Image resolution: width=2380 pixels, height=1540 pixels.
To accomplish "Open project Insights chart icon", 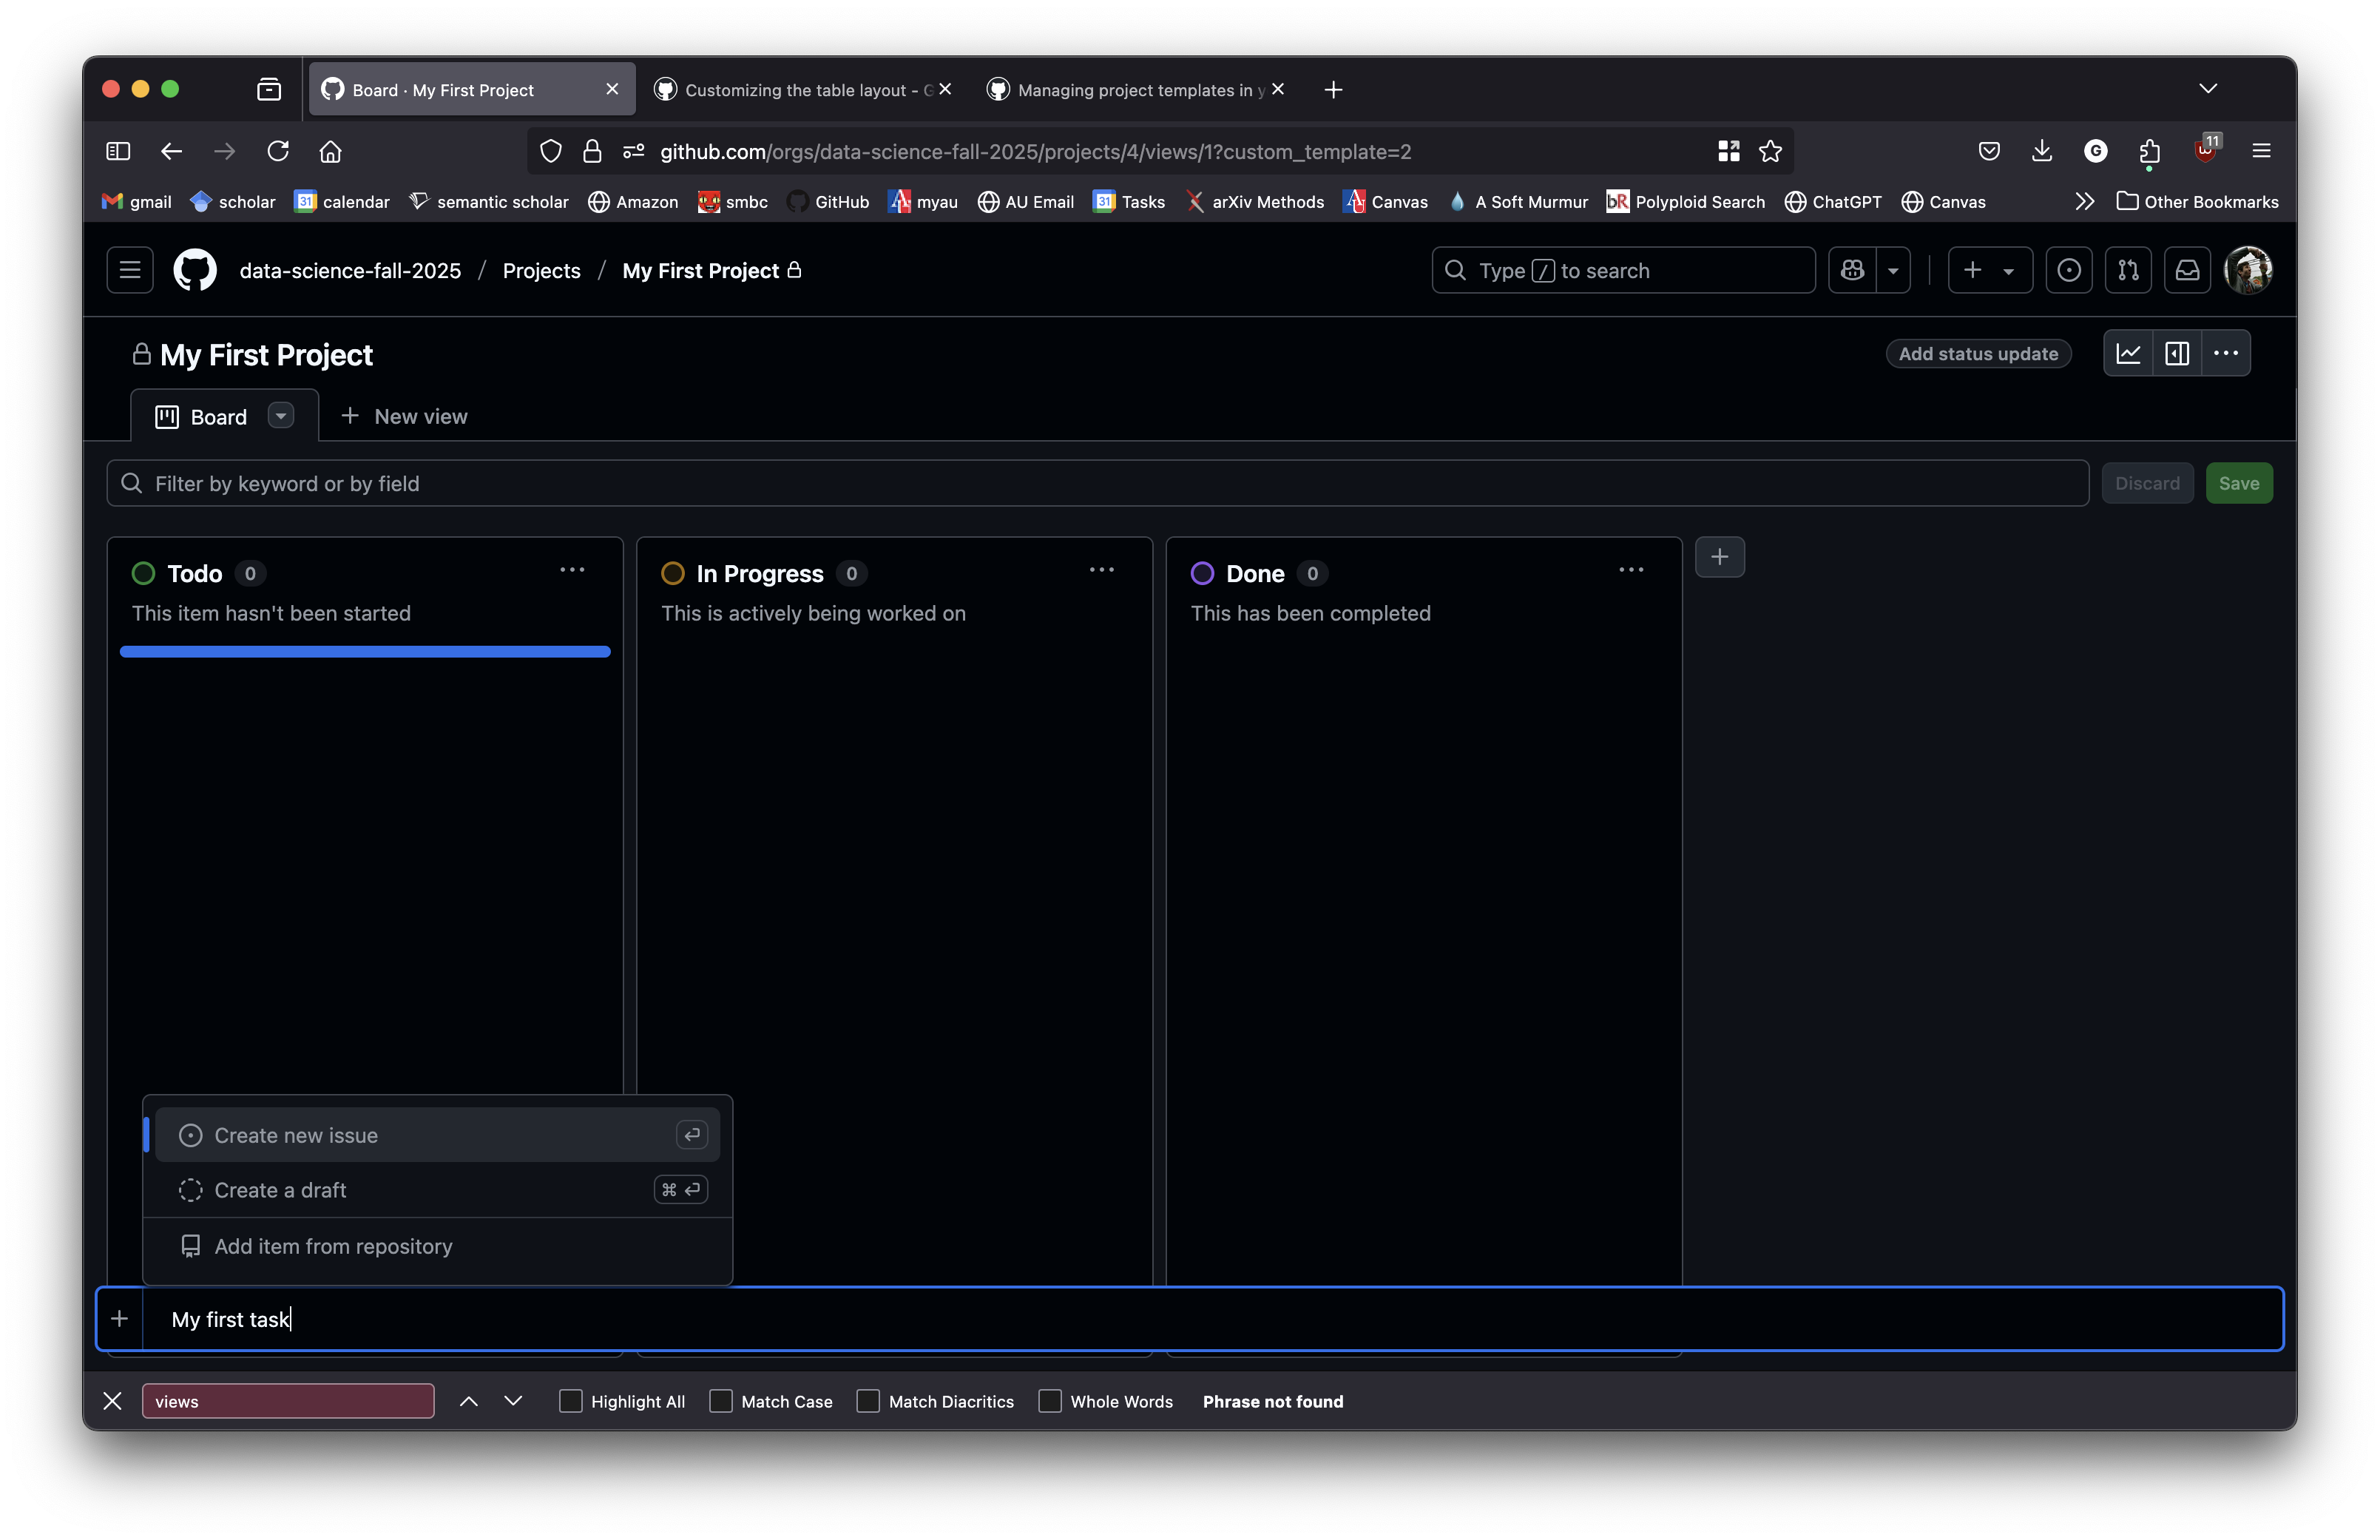I will (x=2128, y=353).
